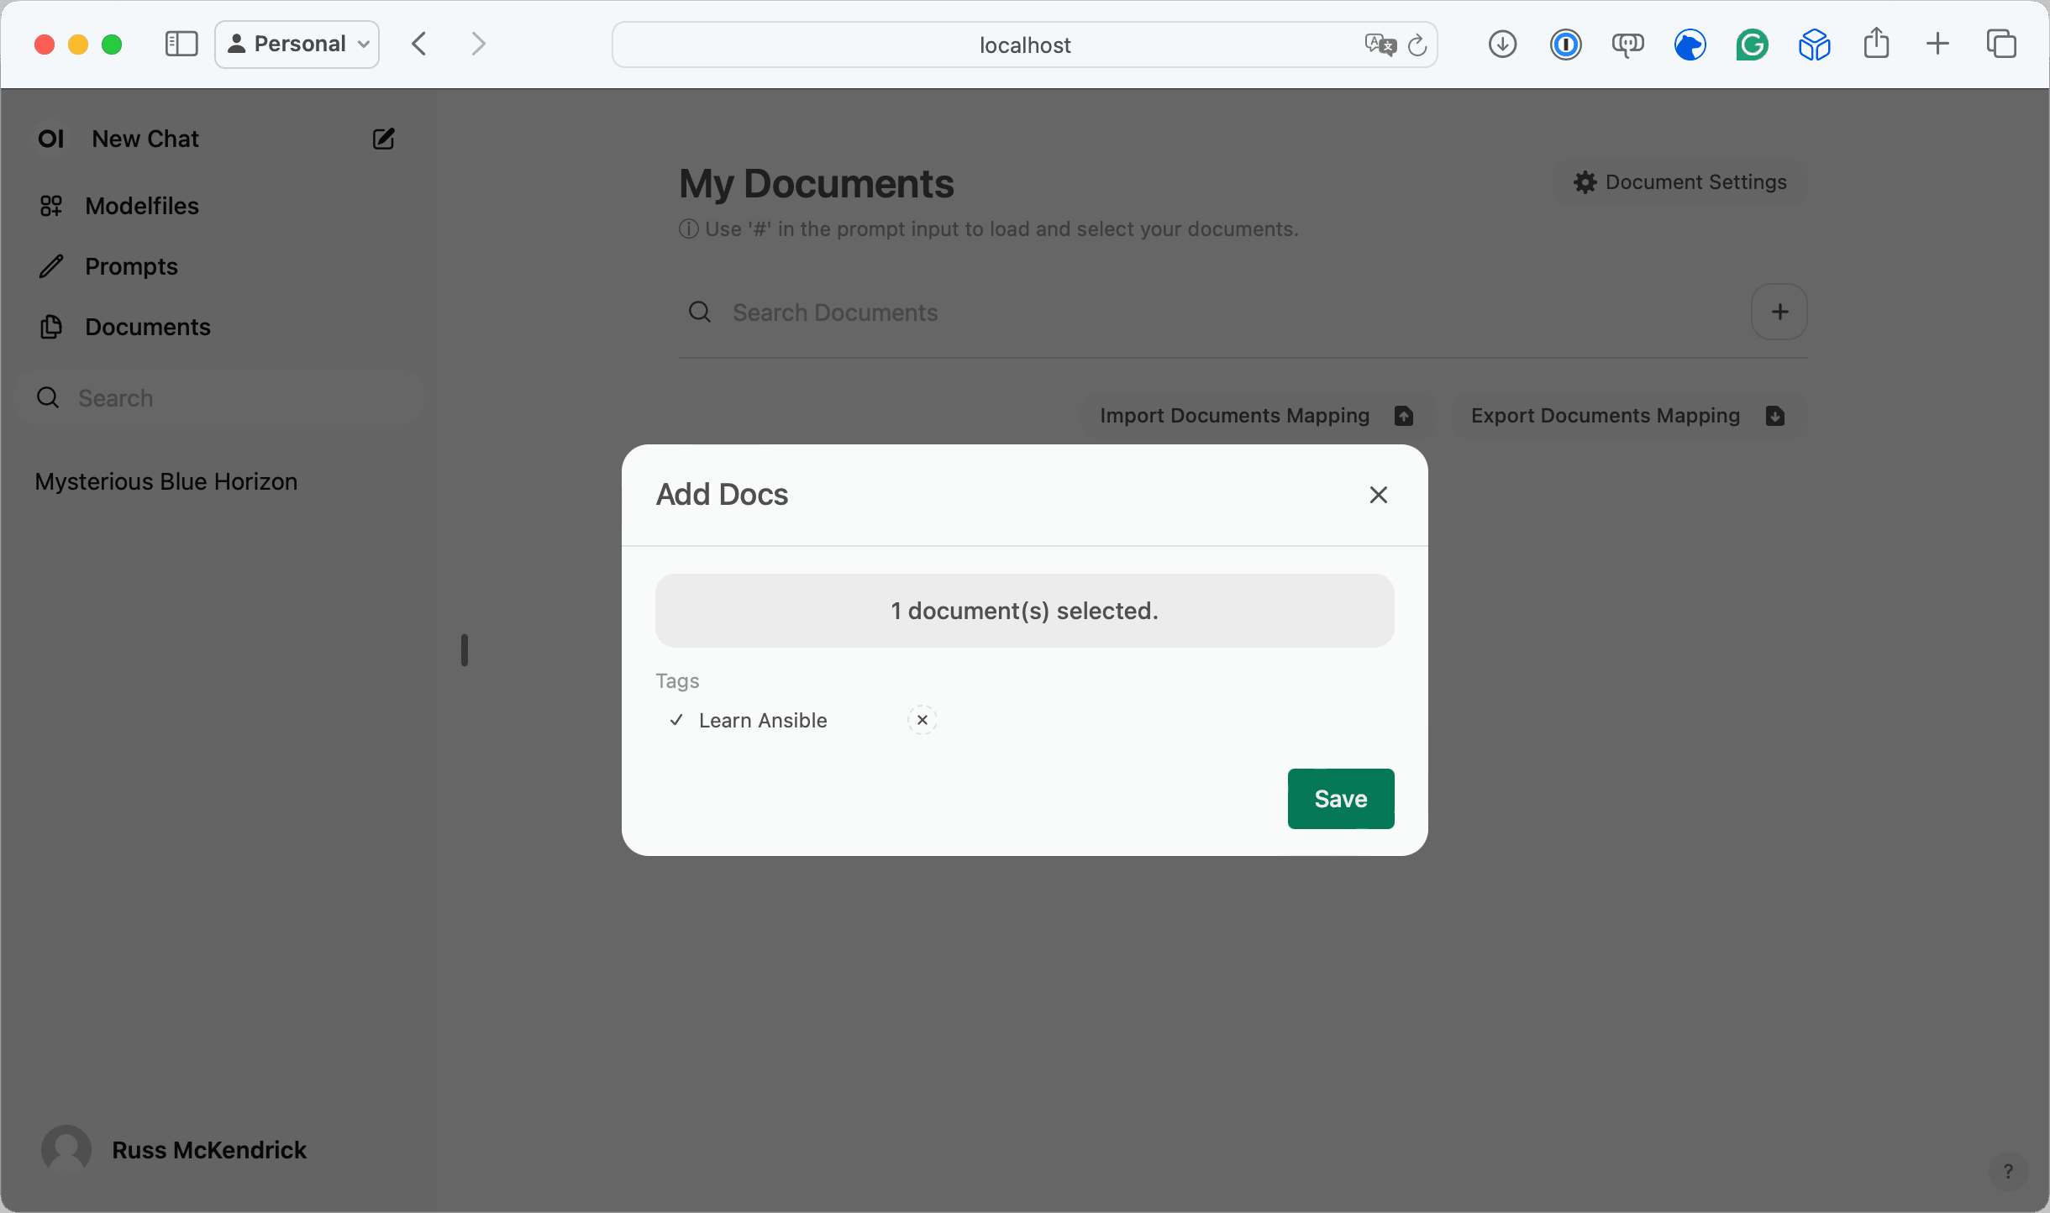Show Safari tab overview
Image resolution: width=2050 pixels, height=1213 pixels.
[x=2000, y=45]
